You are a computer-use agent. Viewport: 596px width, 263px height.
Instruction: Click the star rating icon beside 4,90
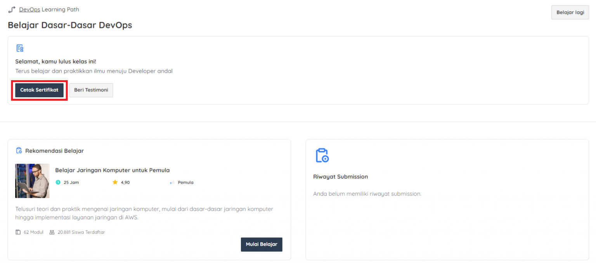point(115,182)
